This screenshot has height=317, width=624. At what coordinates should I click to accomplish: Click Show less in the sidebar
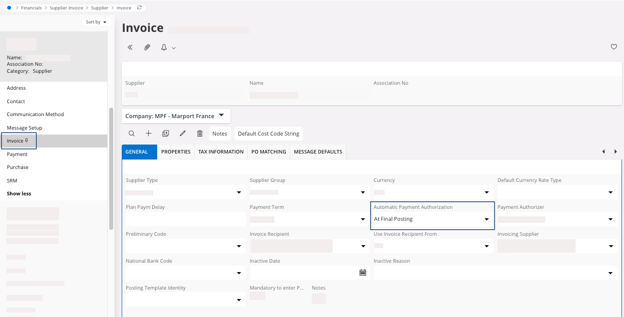click(x=19, y=193)
